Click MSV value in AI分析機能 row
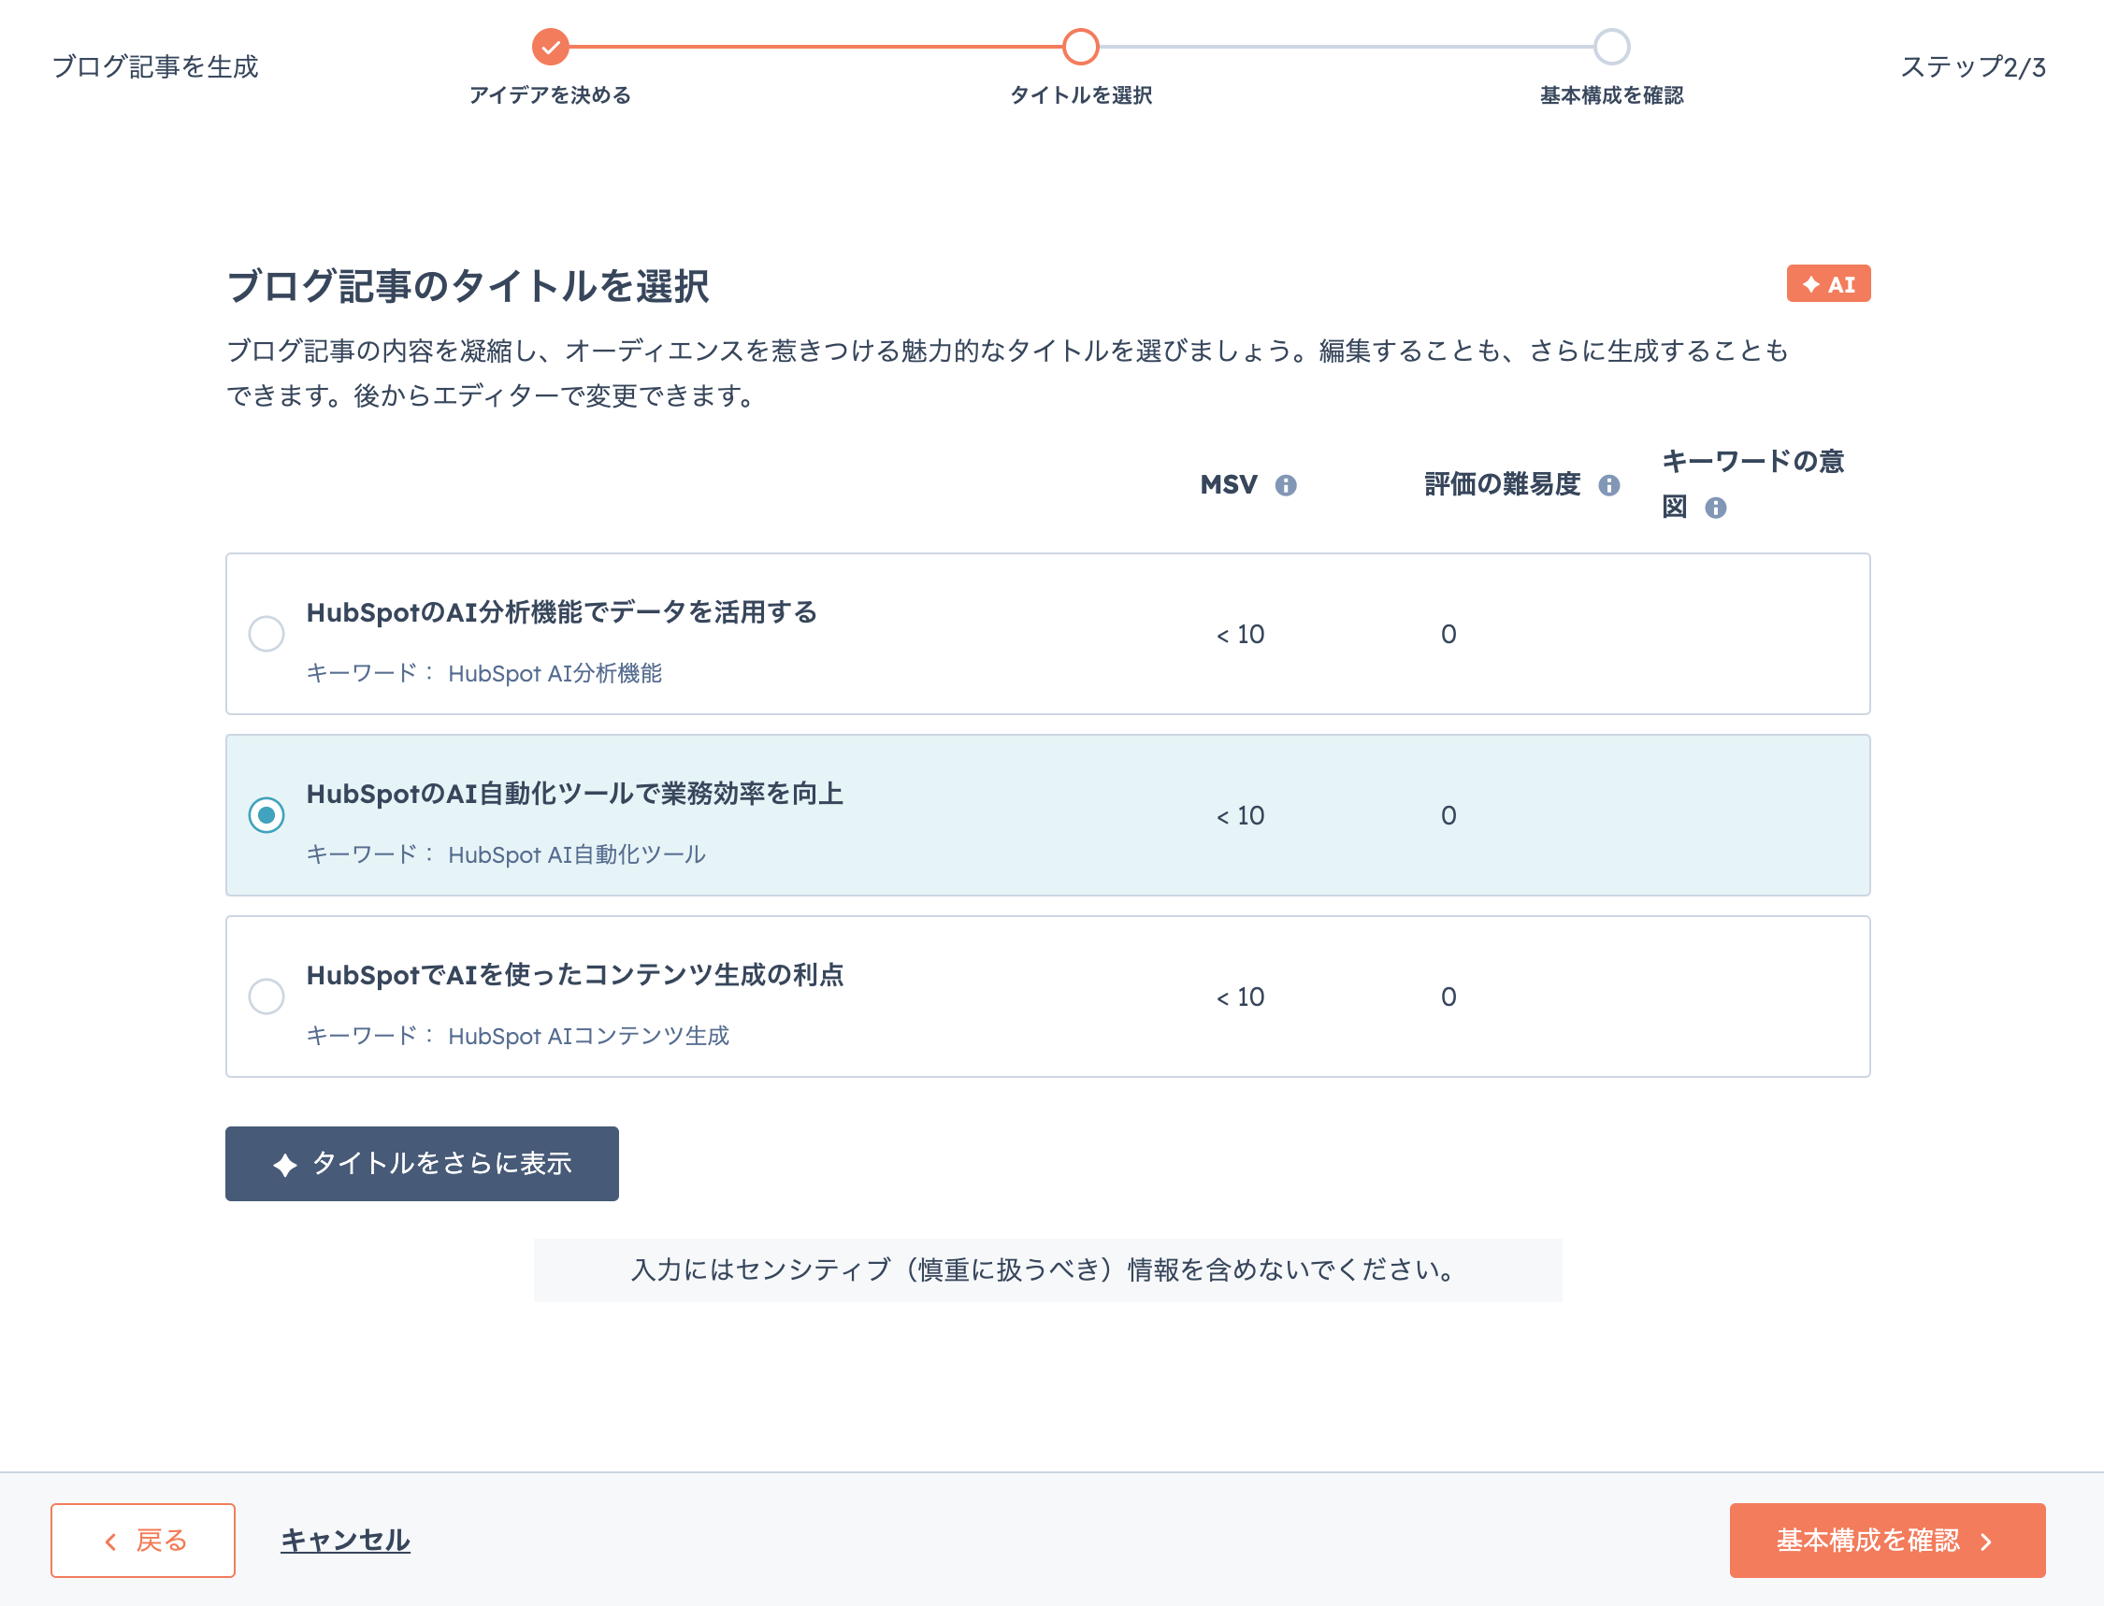The width and height of the screenshot is (2104, 1606). (x=1240, y=635)
